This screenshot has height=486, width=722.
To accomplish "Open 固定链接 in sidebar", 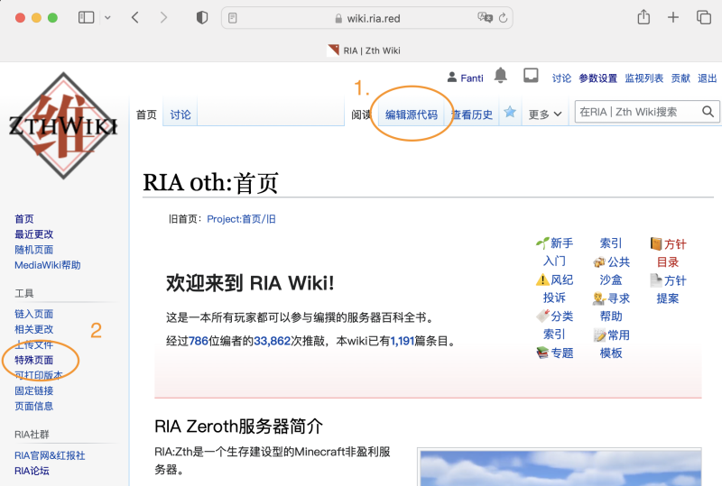I will tap(34, 390).
